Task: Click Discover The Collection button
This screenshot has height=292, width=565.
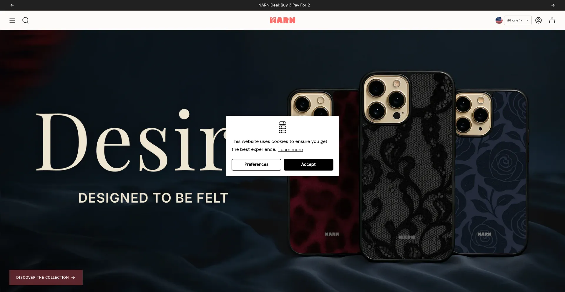Action: point(46,278)
